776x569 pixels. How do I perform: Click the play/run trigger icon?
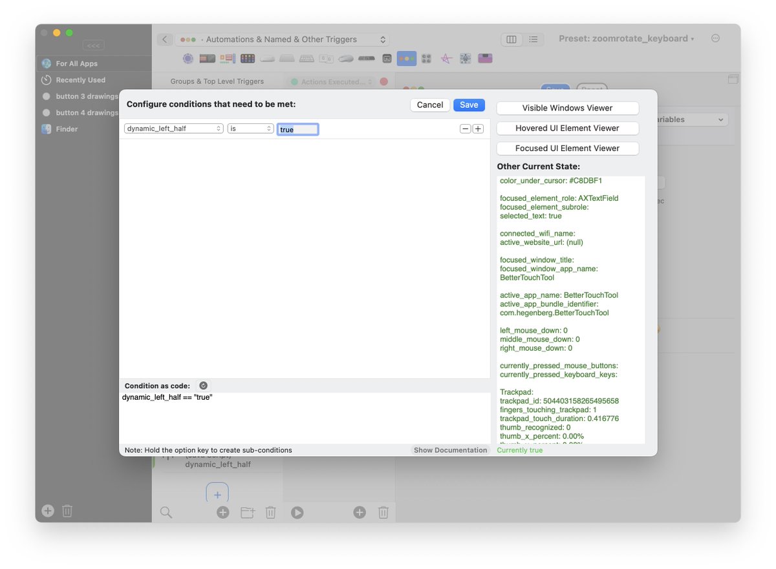pyautogui.click(x=297, y=512)
